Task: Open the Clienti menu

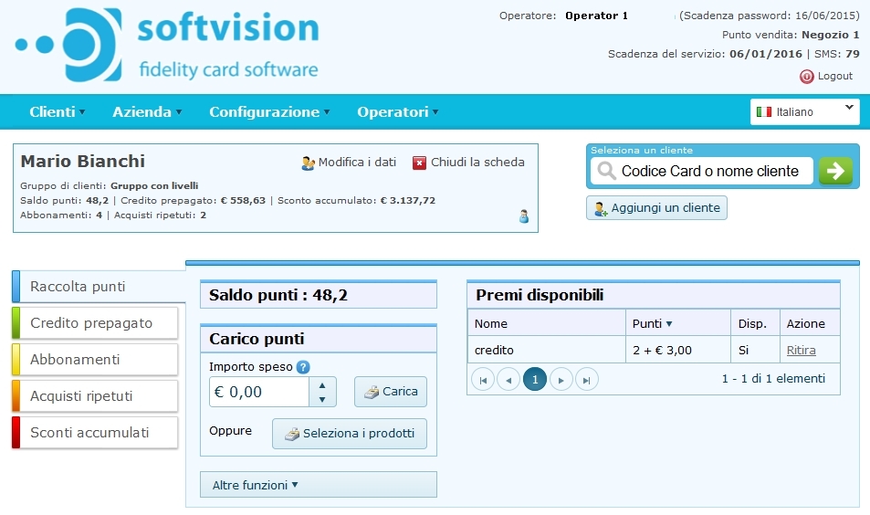Action: coord(58,112)
